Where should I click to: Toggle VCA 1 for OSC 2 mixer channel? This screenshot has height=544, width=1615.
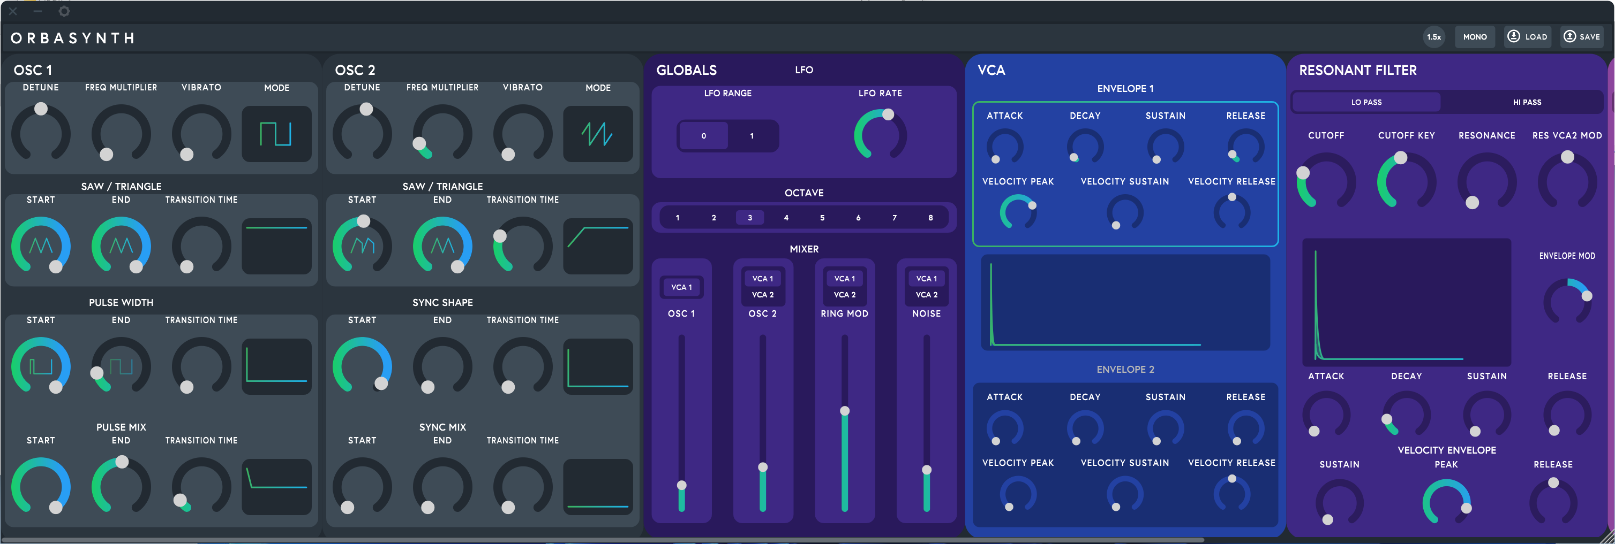click(x=763, y=279)
